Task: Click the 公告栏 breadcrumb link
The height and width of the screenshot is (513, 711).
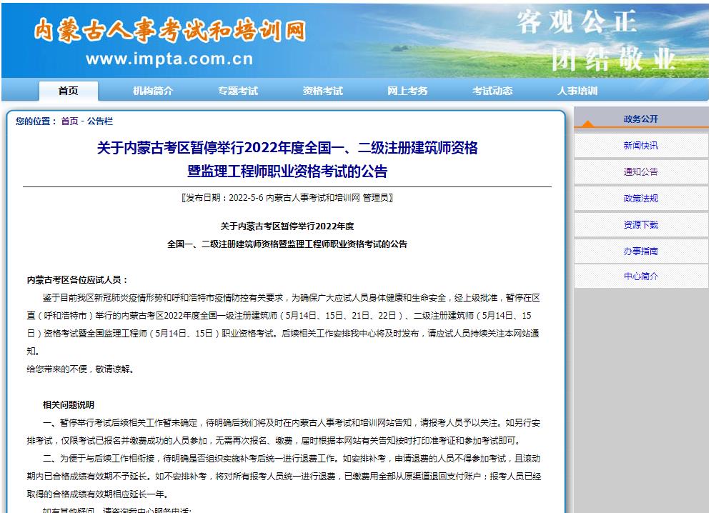Action: (x=100, y=121)
